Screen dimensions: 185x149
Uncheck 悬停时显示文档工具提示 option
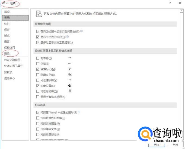click(x=38, y=43)
